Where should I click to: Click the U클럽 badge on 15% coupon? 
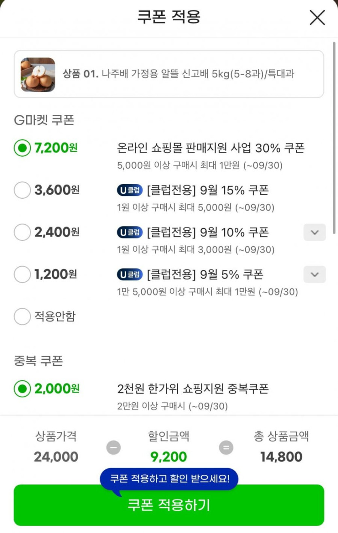[130, 190]
